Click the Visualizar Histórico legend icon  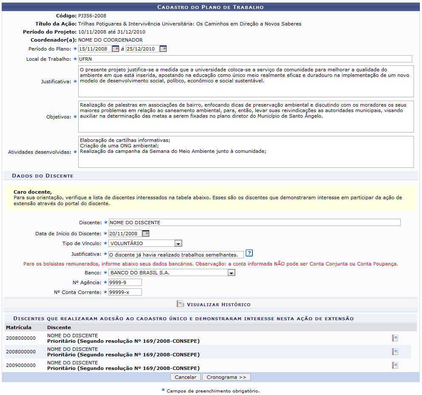179,304
